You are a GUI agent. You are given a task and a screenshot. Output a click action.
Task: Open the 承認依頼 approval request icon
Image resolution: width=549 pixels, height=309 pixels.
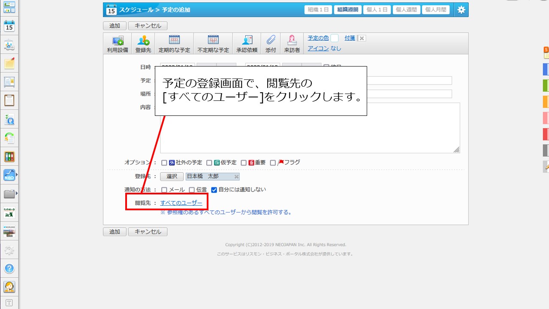click(x=247, y=40)
